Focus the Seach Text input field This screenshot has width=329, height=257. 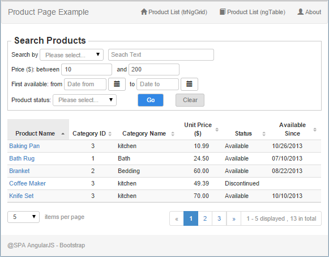pyautogui.click(x=161, y=55)
